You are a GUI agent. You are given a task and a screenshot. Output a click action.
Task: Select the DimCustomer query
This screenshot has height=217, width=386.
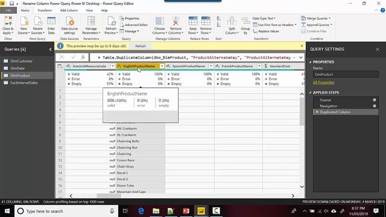[22, 61]
